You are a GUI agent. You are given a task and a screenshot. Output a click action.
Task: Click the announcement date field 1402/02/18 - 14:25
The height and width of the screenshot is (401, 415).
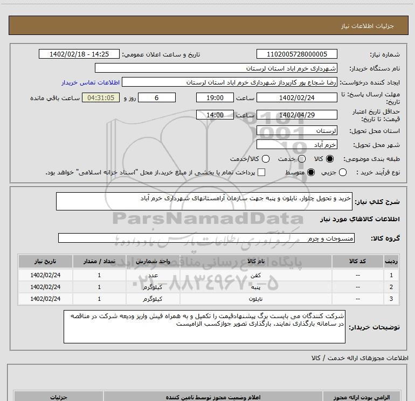point(79,54)
